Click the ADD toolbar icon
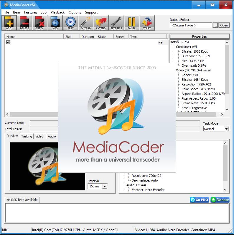The width and height of the screenshot is (234, 235). [x=9, y=23]
